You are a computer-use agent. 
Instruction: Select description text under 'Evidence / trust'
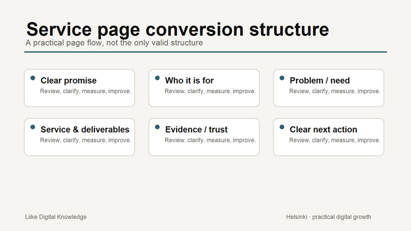pyautogui.click(x=210, y=140)
